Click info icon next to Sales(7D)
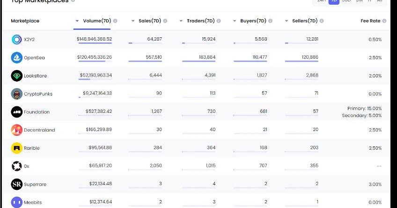The height and width of the screenshot is (208, 397). pyautogui.click(x=165, y=21)
